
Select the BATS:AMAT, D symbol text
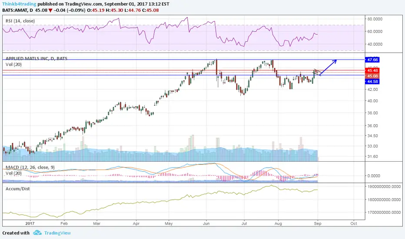point(17,10)
